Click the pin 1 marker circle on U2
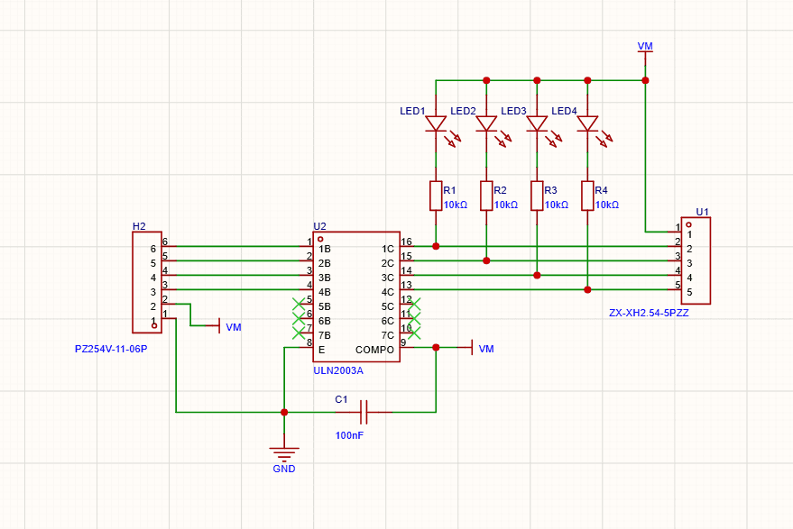This screenshot has width=793, height=529. 320,239
